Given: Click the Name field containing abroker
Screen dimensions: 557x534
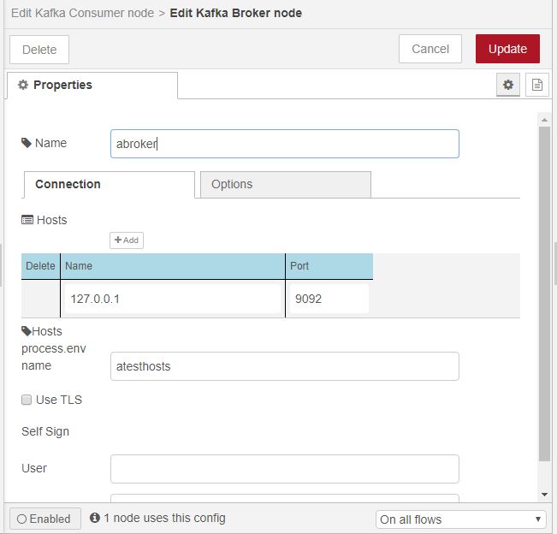Looking at the screenshot, I should (285, 144).
